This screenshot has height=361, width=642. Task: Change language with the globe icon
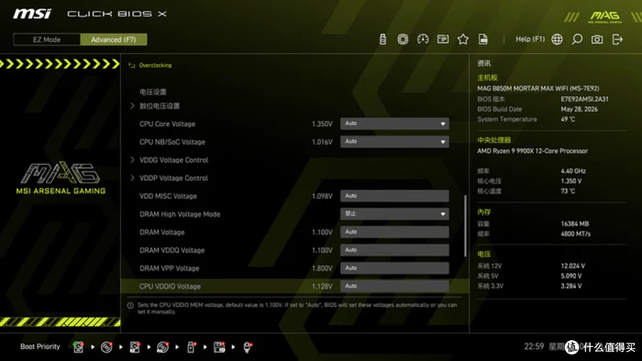tap(557, 39)
